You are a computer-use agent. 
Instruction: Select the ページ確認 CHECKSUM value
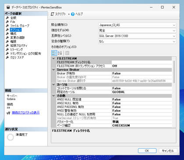[x=142, y=125]
